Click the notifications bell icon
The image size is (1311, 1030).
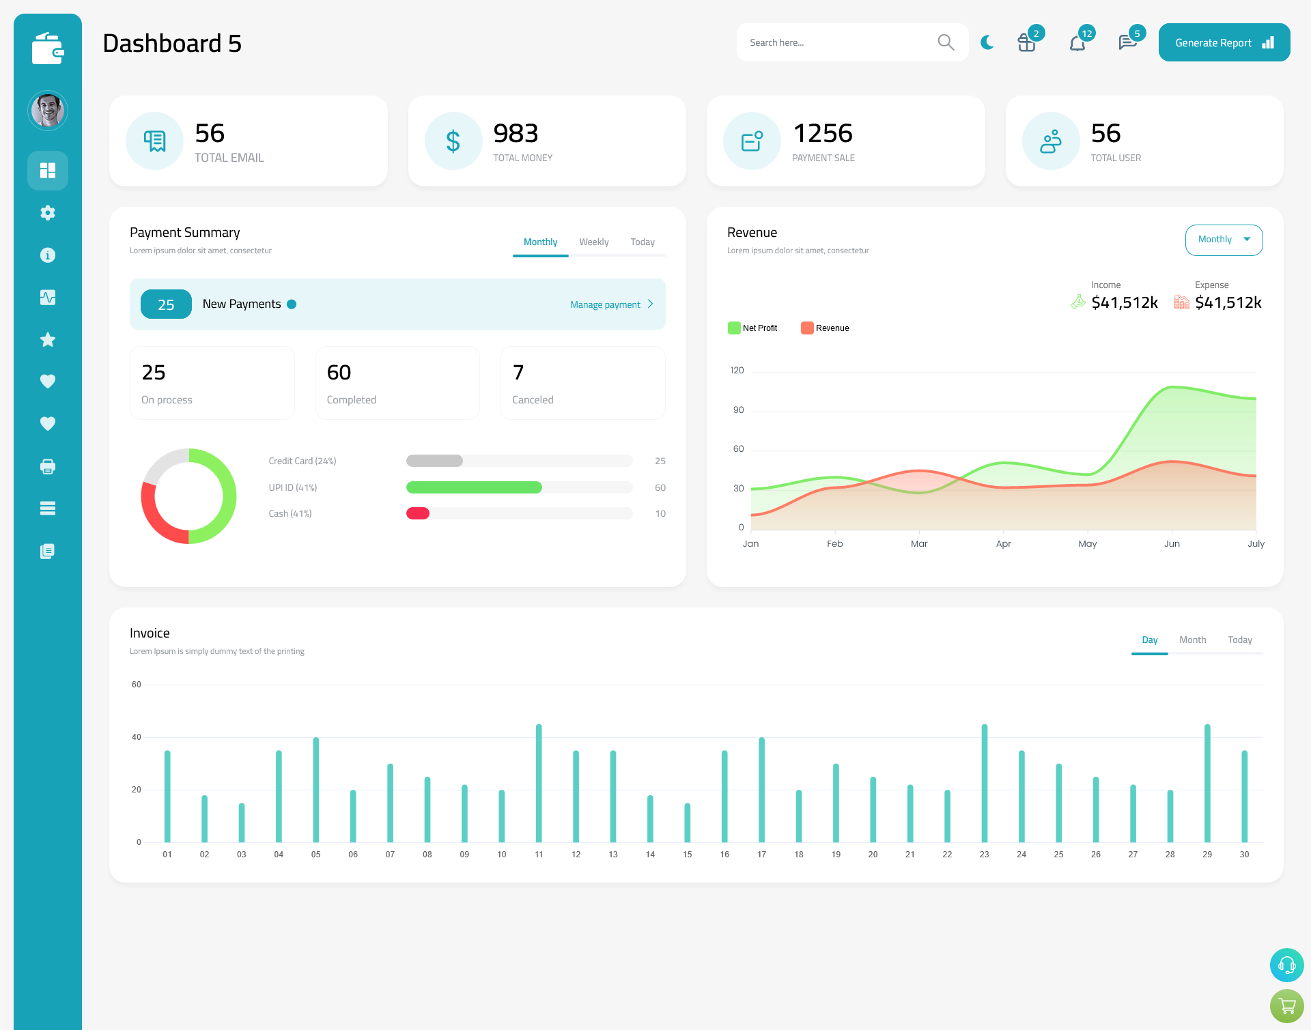tap(1078, 42)
